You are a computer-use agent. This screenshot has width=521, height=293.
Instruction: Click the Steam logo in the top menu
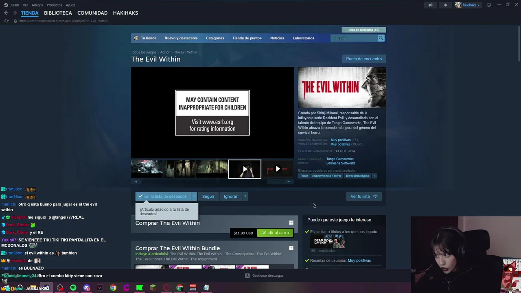click(6, 5)
